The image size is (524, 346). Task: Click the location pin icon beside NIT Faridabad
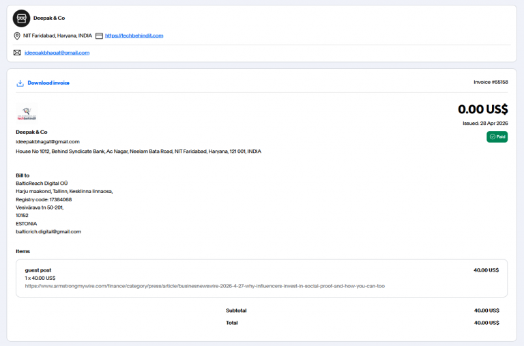tap(17, 35)
